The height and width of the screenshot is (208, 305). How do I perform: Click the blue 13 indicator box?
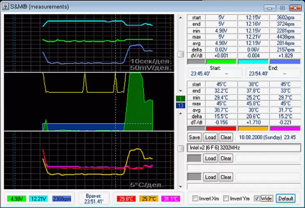point(180,106)
